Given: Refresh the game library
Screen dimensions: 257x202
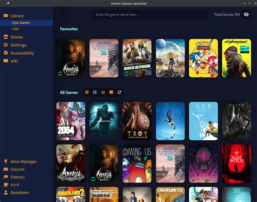Looking at the screenshot, I should pos(119,92).
